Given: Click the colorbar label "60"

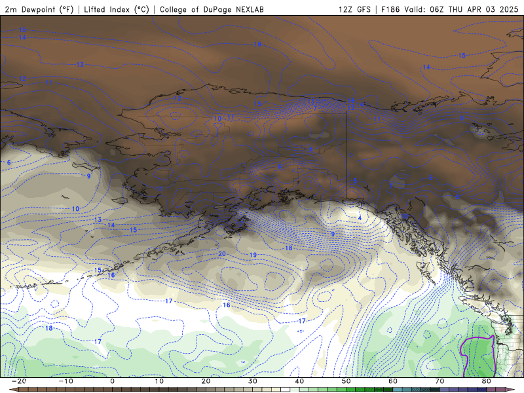Looking at the screenshot, I should [393, 381].
